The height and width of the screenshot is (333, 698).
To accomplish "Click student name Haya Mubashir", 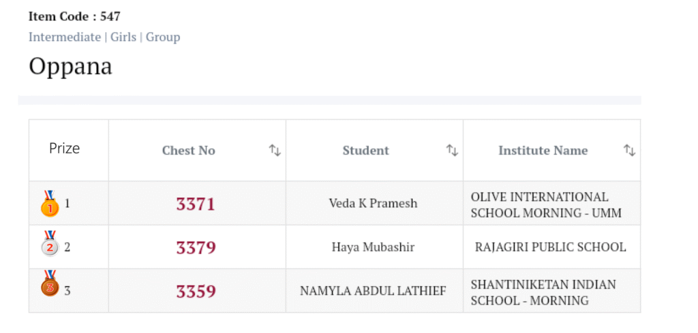I will (x=373, y=247).
